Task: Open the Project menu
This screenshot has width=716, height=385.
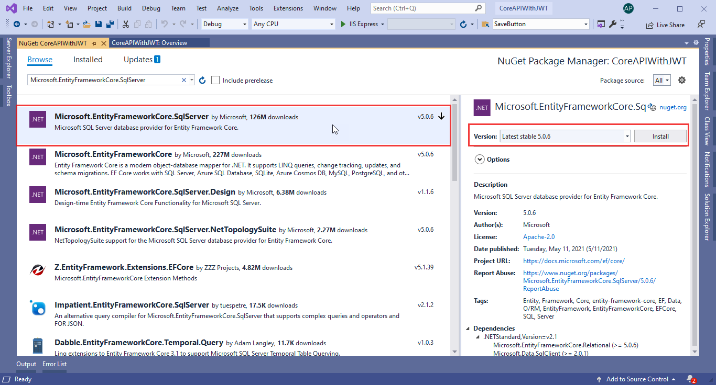Action: (97, 8)
